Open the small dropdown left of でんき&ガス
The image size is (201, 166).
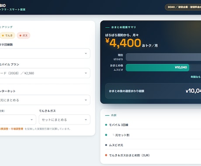18,120
